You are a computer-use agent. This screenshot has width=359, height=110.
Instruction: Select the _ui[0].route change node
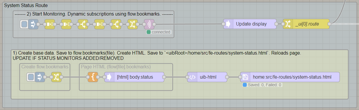[306, 24]
